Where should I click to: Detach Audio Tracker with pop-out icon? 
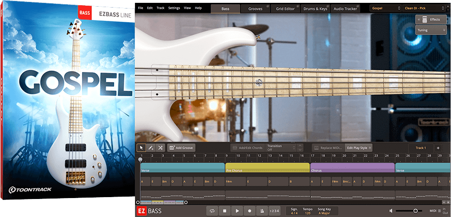(358, 6)
